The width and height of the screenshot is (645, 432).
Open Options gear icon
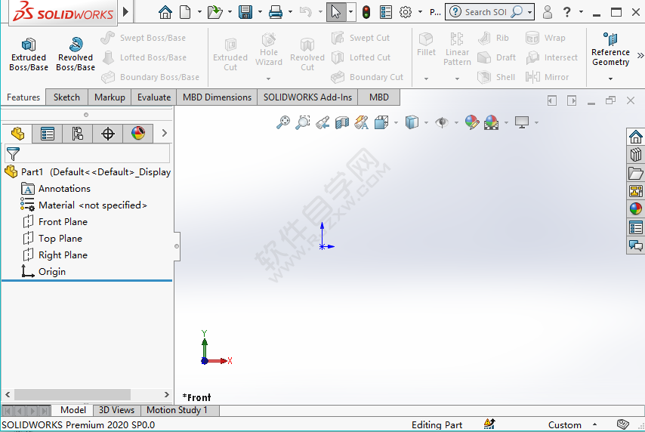(406, 12)
